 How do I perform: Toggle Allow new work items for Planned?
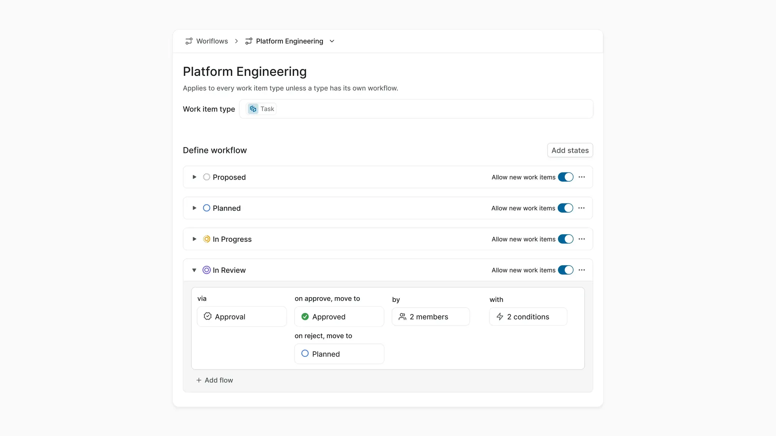coord(565,208)
